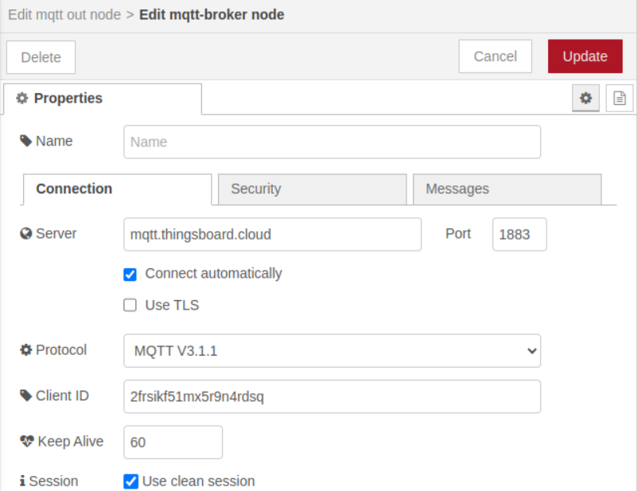
Task: Click the gear icon beside Protocol
Action: click(26, 350)
